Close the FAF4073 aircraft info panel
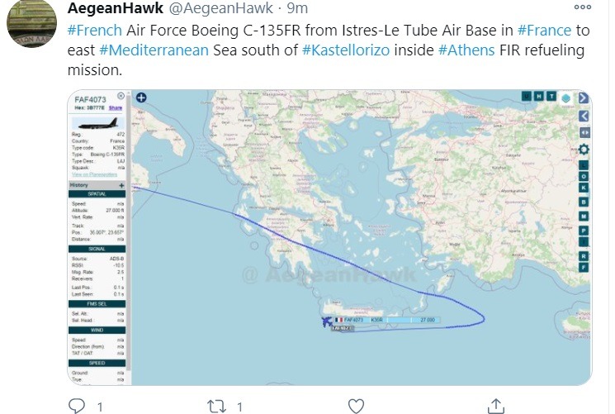The image size is (615, 414). [121, 97]
